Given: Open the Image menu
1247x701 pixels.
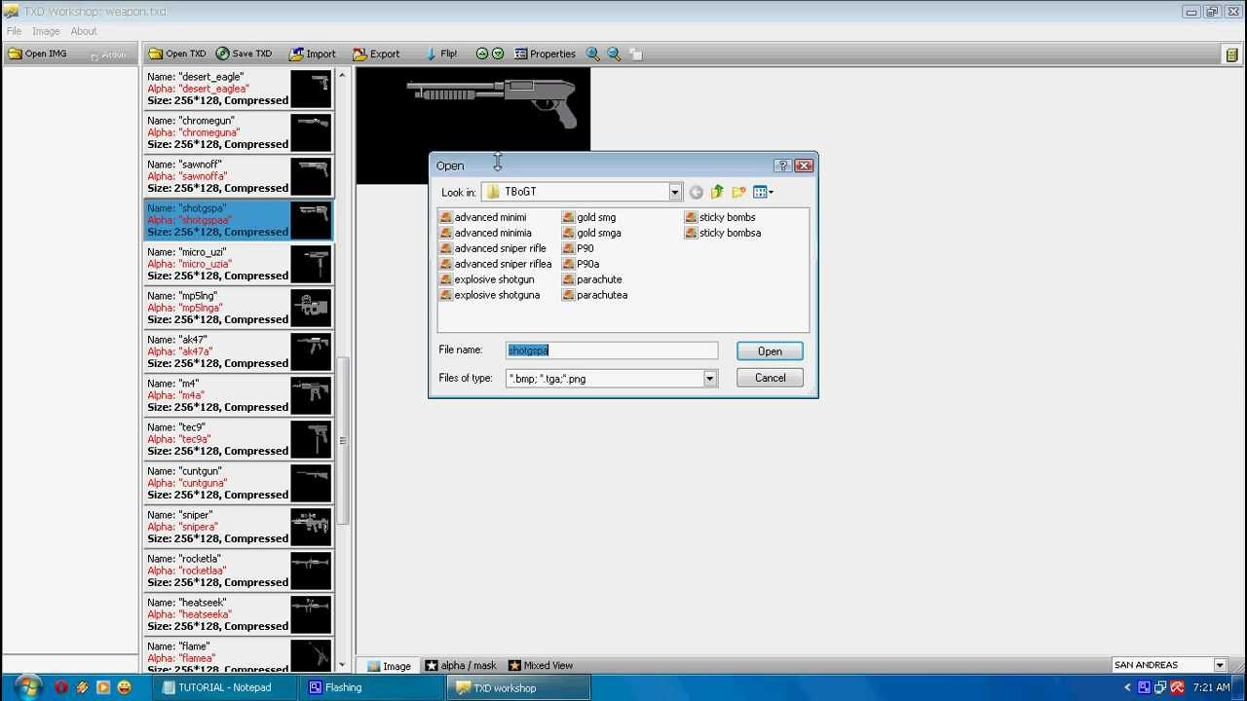Looking at the screenshot, I should click(x=46, y=31).
